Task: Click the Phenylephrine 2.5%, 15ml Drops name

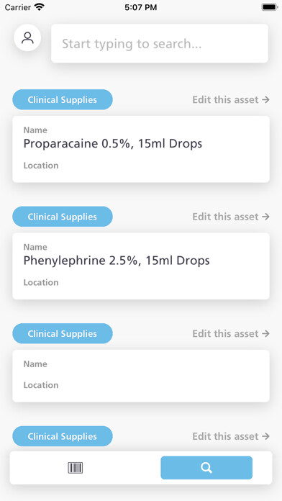Action: coord(117,261)
